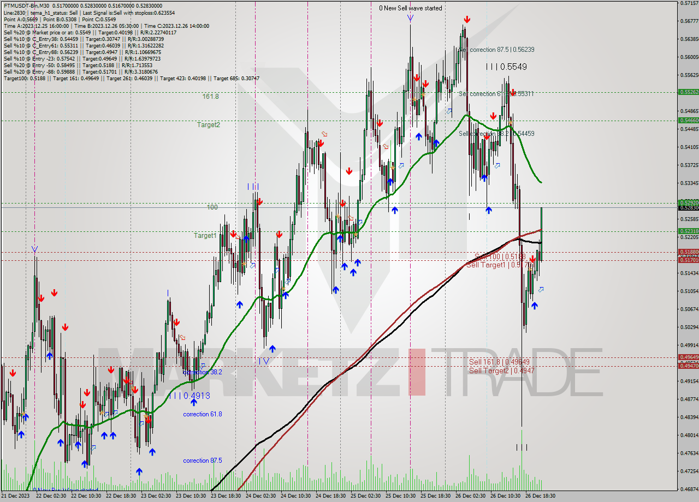This screenshot has width=699, height=502.
Task: Click the green 'Target1' level label
Action: click(205, 236)
